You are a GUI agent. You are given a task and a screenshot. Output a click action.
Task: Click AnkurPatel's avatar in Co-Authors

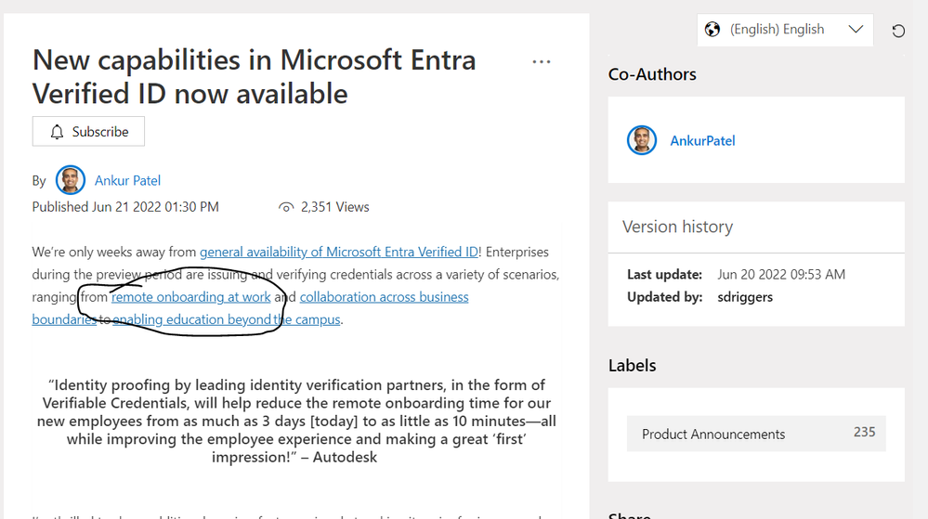point(642,140)
